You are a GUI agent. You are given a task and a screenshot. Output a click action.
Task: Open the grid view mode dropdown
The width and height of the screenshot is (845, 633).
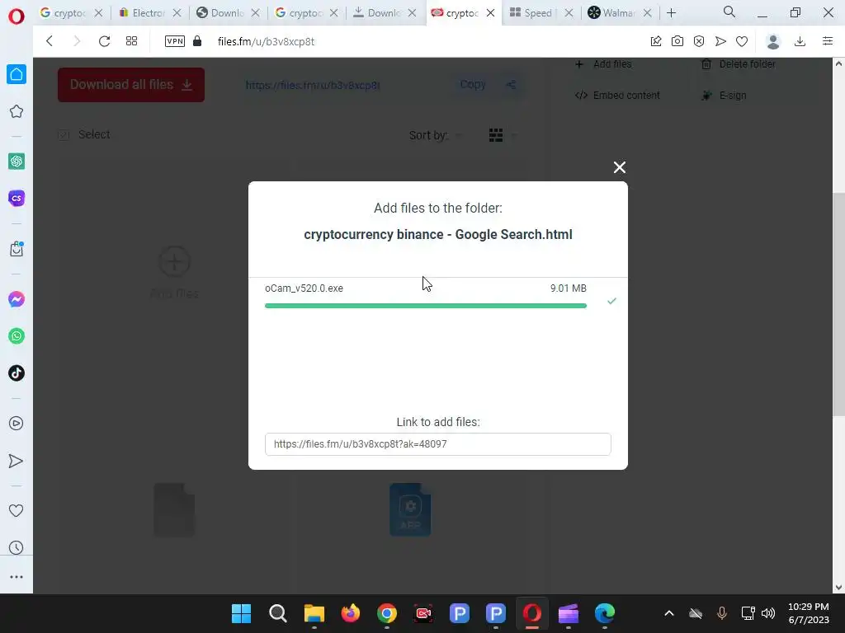(503, 135)
